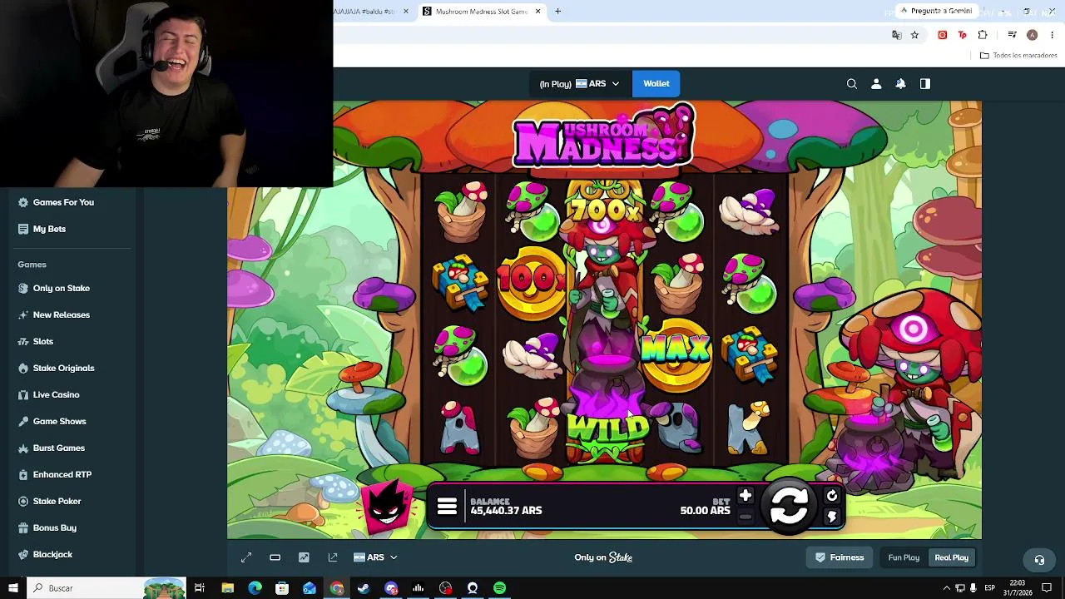1065x599 pixels.
Task: Show hidden system tray icons
Action: pos(946,588)
